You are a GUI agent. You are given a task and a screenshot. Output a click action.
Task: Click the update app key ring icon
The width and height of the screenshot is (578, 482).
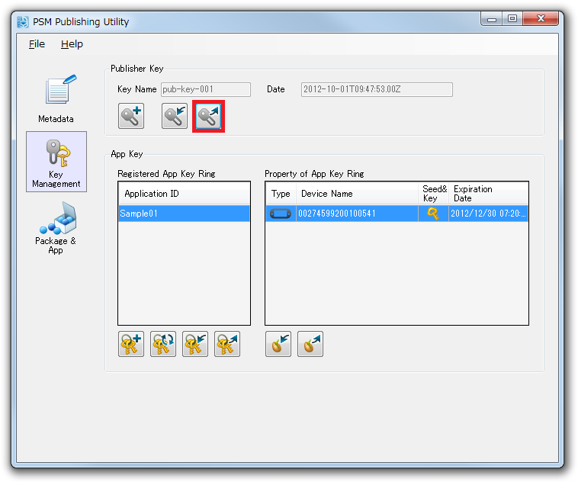click(163, 345)
